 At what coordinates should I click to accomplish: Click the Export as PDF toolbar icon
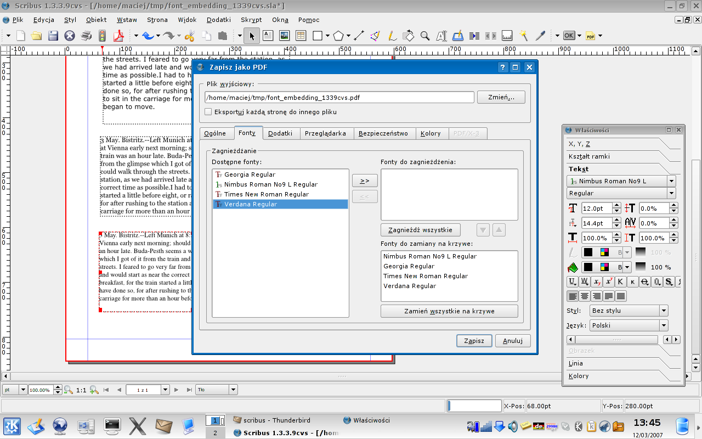pos(118,36)
